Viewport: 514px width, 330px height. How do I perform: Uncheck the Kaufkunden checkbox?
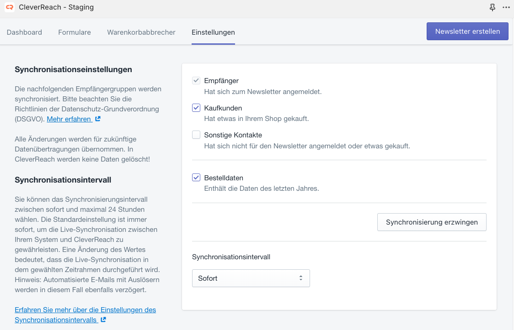(196, 108)
